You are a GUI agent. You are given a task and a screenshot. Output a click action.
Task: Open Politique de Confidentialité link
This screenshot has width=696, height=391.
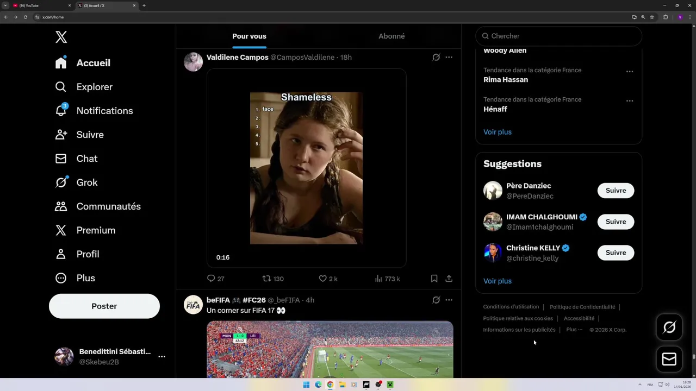click(582, 307)
